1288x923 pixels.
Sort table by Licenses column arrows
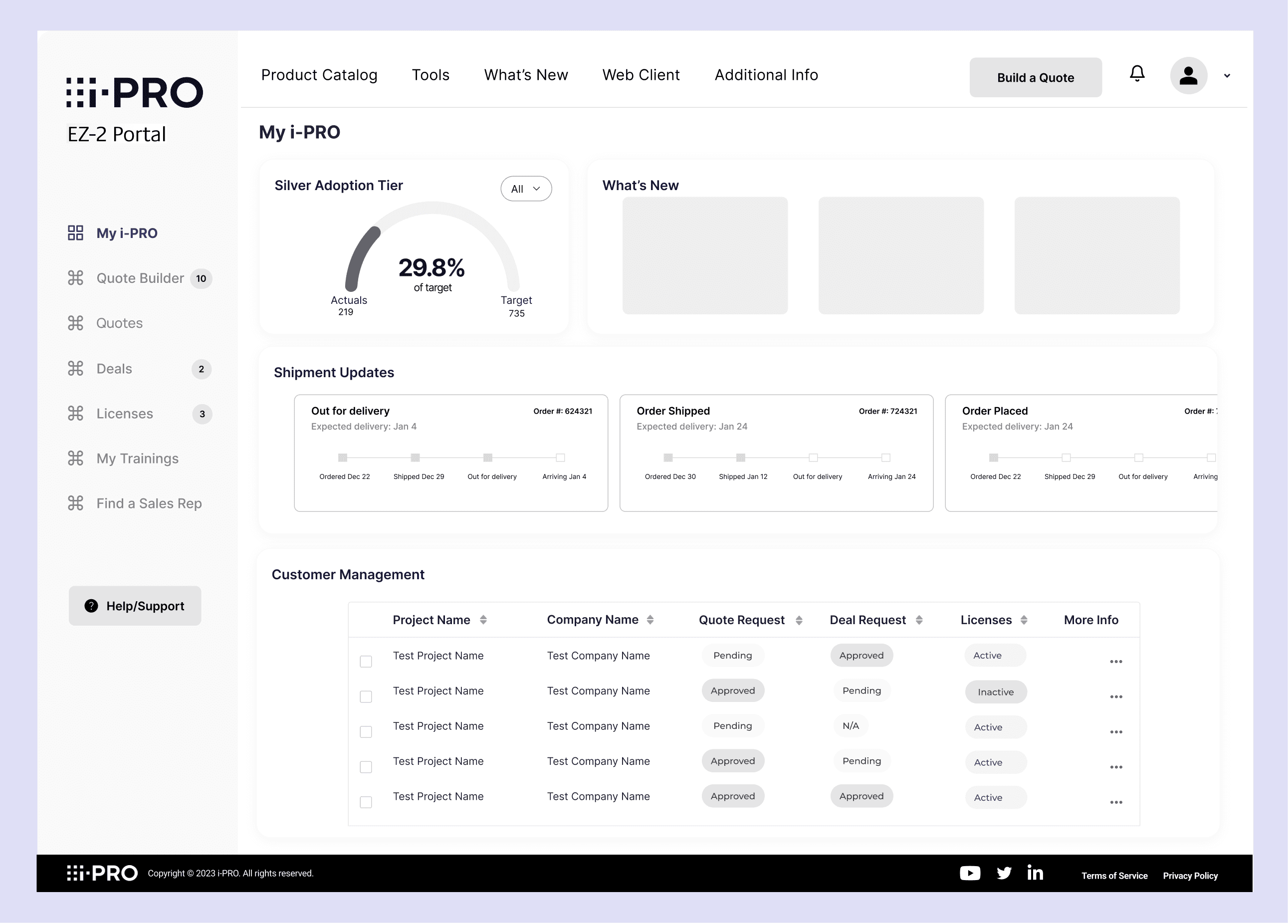click(x=1024, y=620)
